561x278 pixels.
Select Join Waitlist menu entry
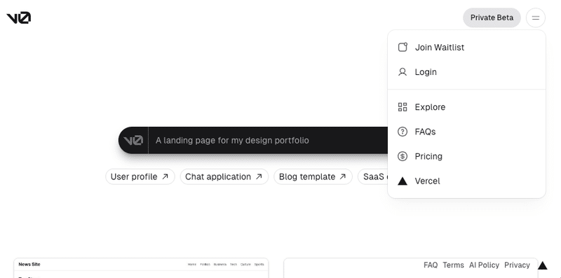[x=466, y=47]
